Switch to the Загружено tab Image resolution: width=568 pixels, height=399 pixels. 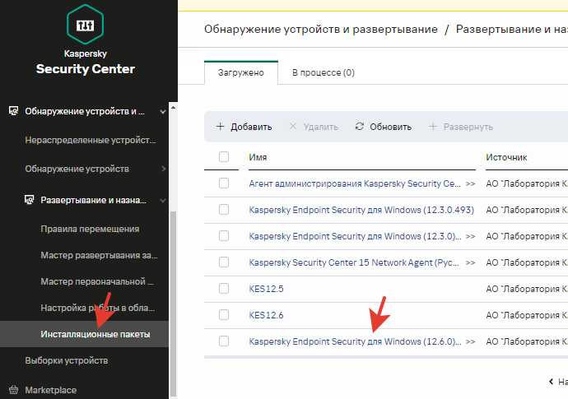point(241,72)
